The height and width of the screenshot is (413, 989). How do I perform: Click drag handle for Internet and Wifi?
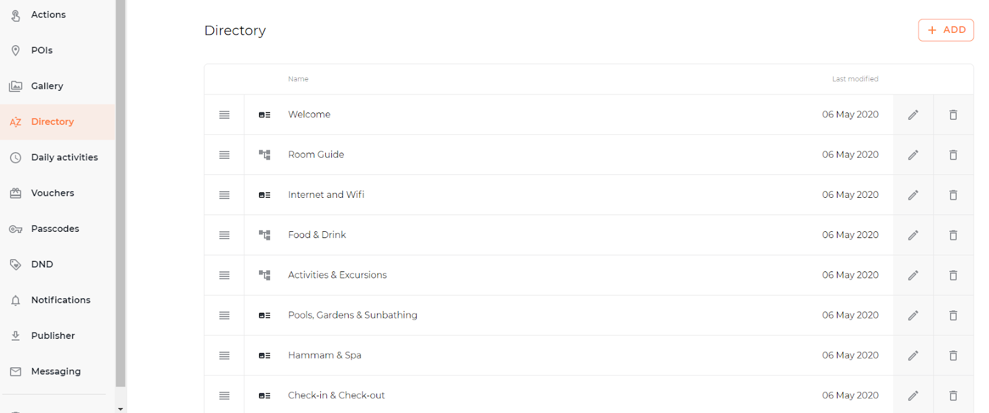[224, 195]
